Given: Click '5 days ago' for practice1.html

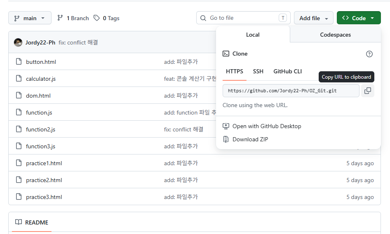Looking at the screenshot, I should click(x=360, y=163).
